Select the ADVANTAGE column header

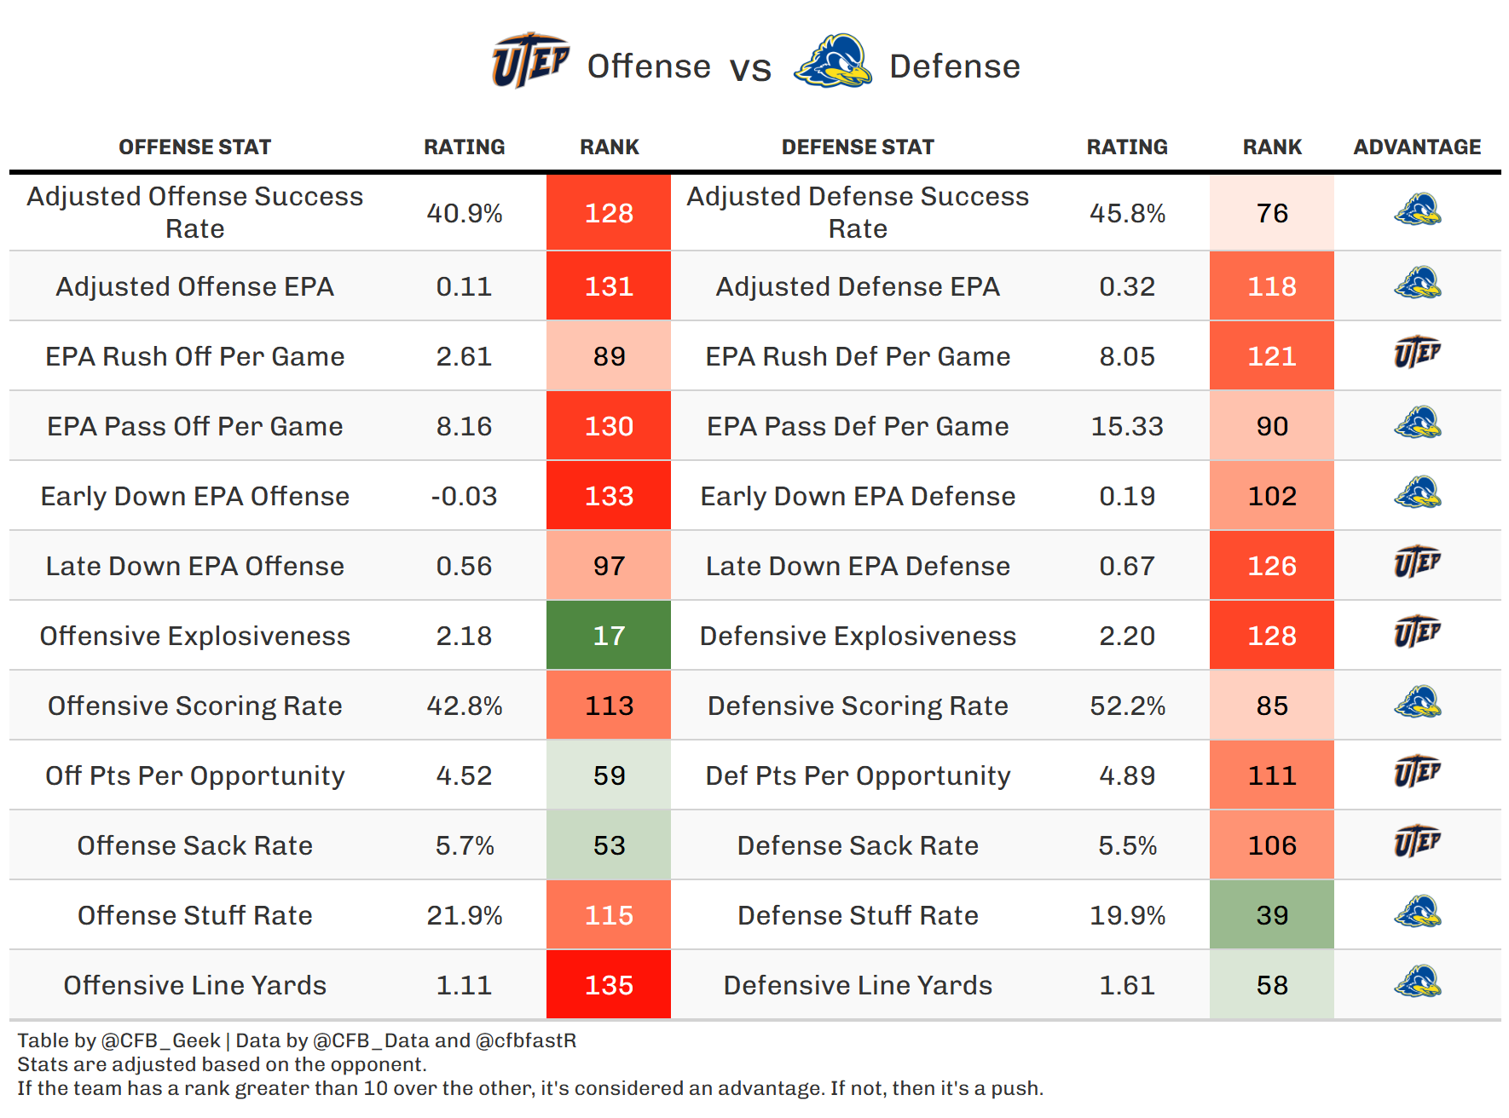[x=1417, y=147]
